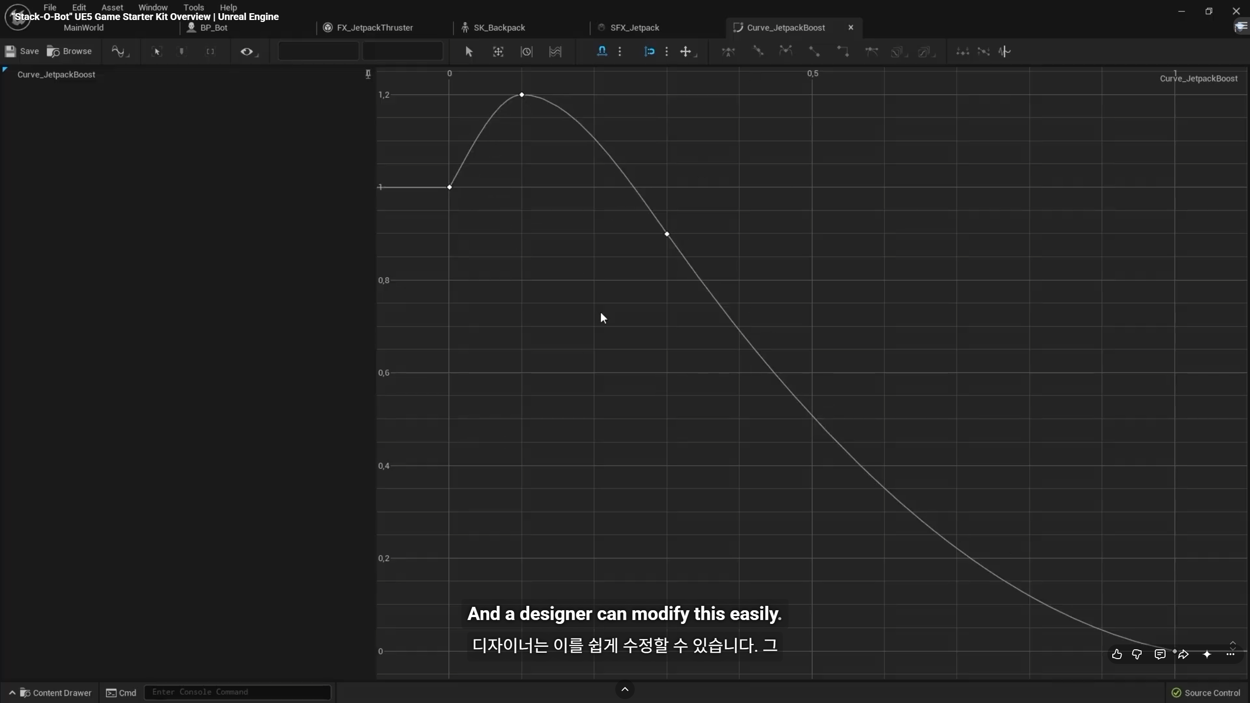Click the bracket frame icon in toolbar
The height and width of the screenshot is (703, 1250).
tap(210, 51)
